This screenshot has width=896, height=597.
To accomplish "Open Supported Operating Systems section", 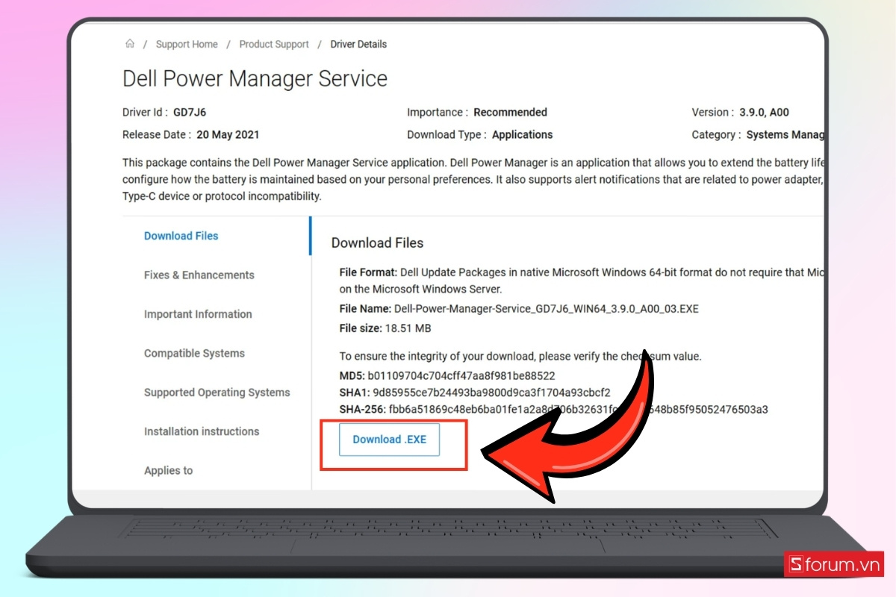I will pos(217,393).
